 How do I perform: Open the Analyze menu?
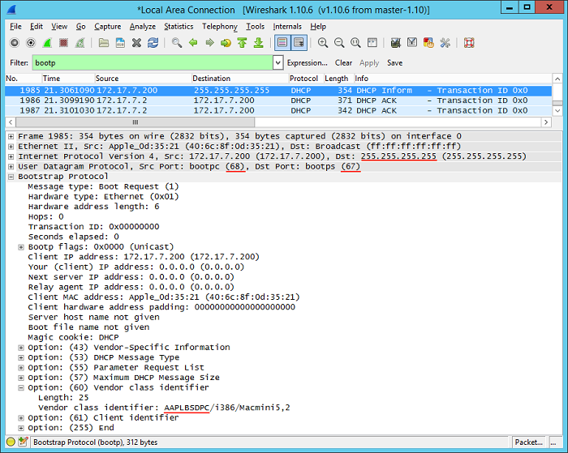click(x=142, y=26)
